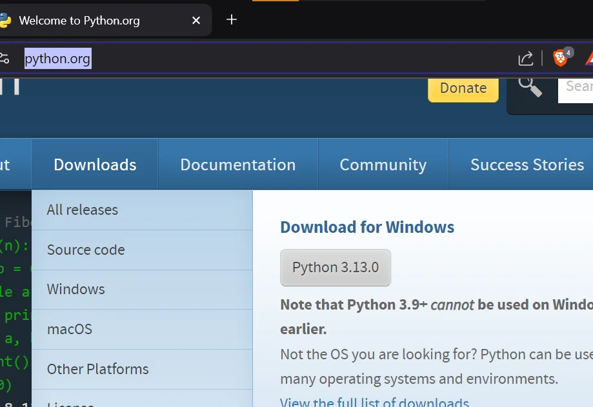The width and height of the screenshot is (593, 407).
Task: Click the site settings icon beside the URL
Action: click(4, 59)
